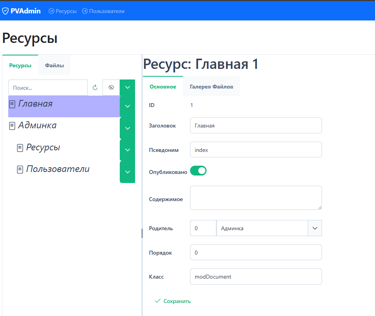Screen dimensions: 375x316
Task: Expand actions chevron for Пользователи row
Action: [x=127, y=172]
